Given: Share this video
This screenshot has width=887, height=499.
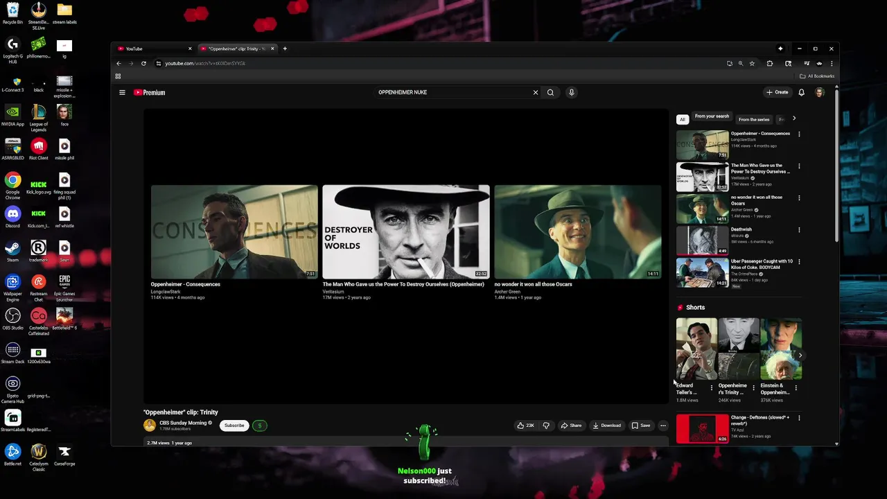Looking at the screenshot, I should tap(571, 426).
